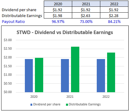Image resolution: width=129 pixels, height=111 pixels.
Task: Click the Distributable Earnings legend label
Action: pyautogui.click(x=85, y=105)
